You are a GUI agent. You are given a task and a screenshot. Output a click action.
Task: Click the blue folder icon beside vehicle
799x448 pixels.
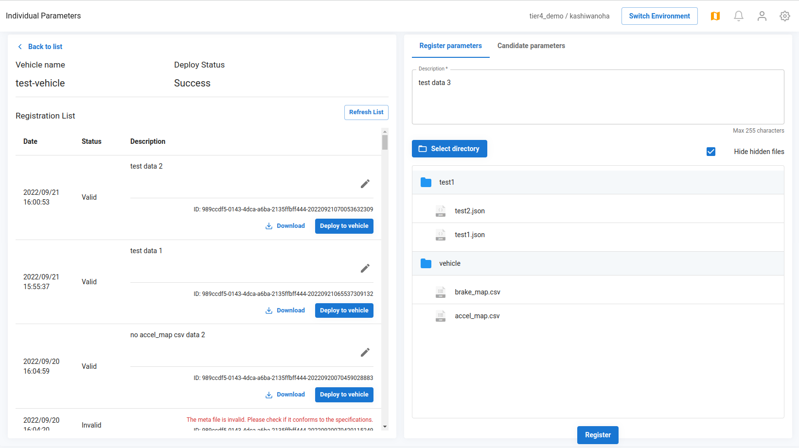click(426, 263)
